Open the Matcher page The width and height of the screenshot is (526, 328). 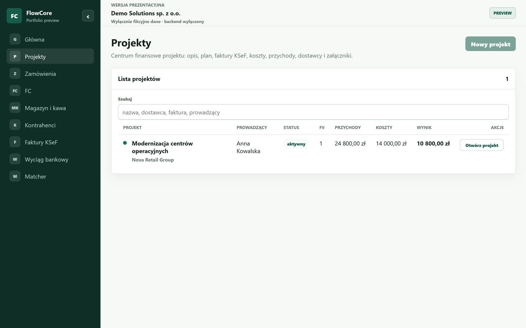(50, 176)
